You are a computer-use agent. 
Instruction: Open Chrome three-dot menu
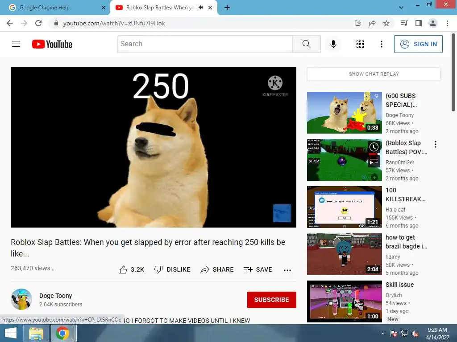click(x=447, y=23)
